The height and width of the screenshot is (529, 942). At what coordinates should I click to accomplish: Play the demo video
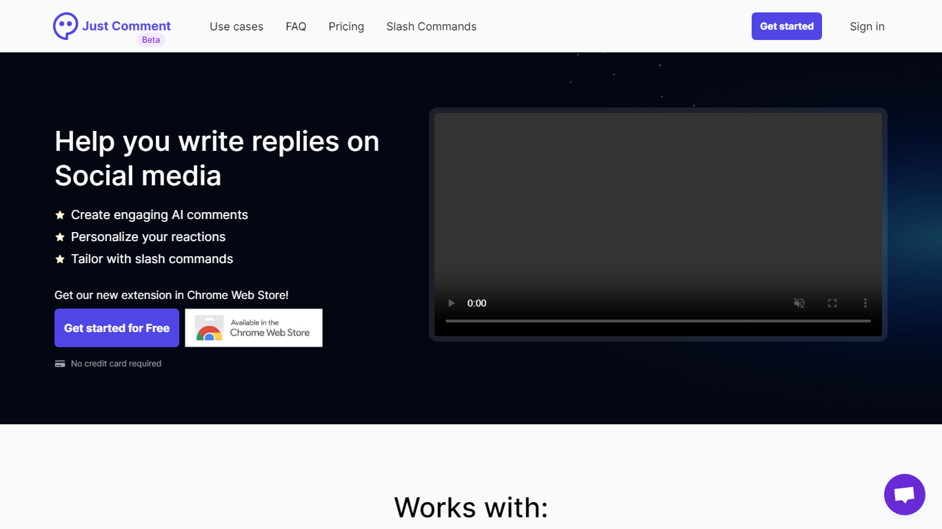452,303
